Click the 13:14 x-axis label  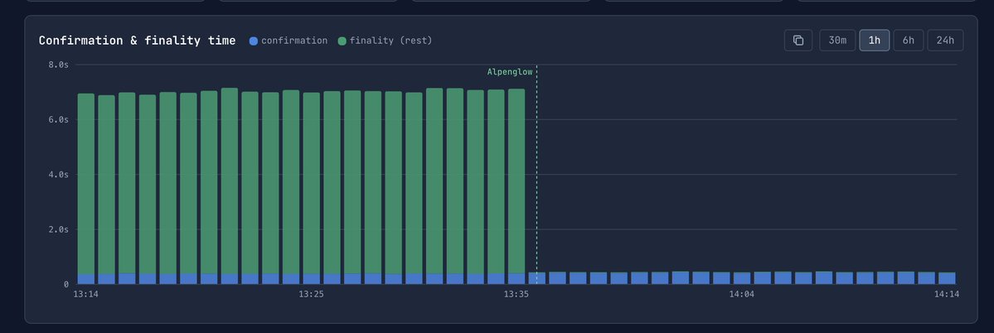pos(85,294)
